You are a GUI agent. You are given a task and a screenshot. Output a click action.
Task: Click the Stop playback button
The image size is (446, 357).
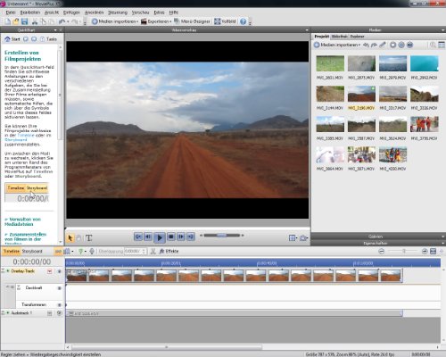[x=171, y=237]
